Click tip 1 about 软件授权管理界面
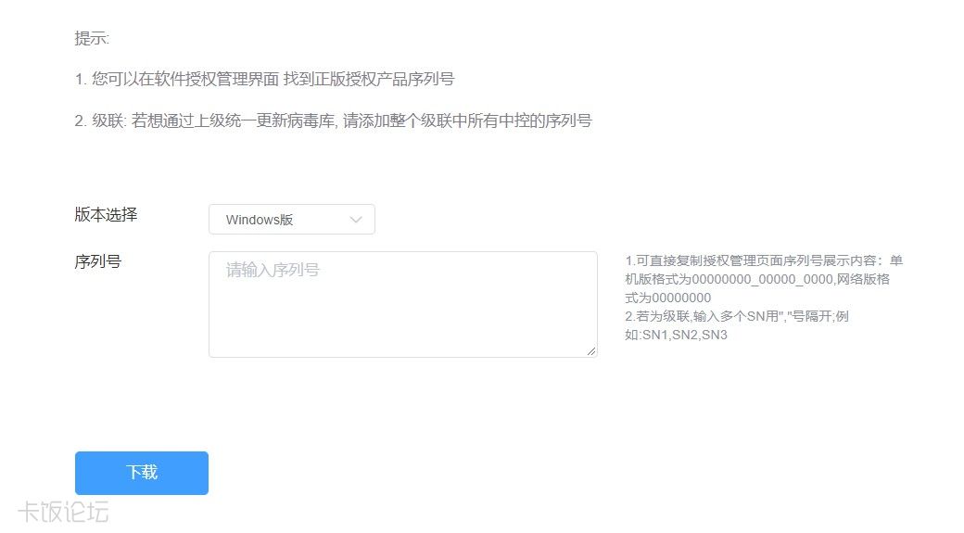This screenshot has width=964, height=533. click(x=264, y=79)
